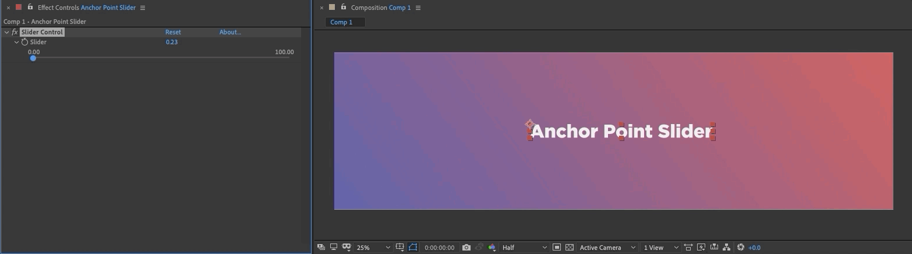This screenshot has height=254, width=912.
Task: Click the Always Preview This View icon
Action: click(x=321, y=247)
